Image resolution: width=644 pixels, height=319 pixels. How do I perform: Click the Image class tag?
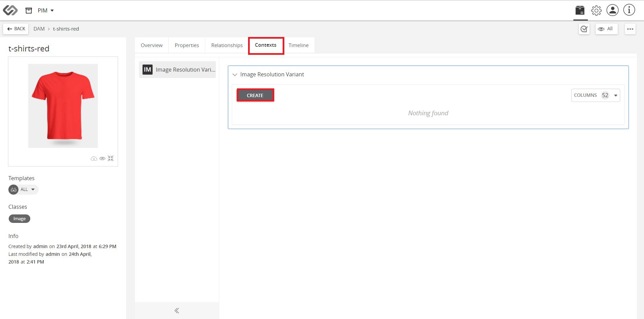pos(19,219)
